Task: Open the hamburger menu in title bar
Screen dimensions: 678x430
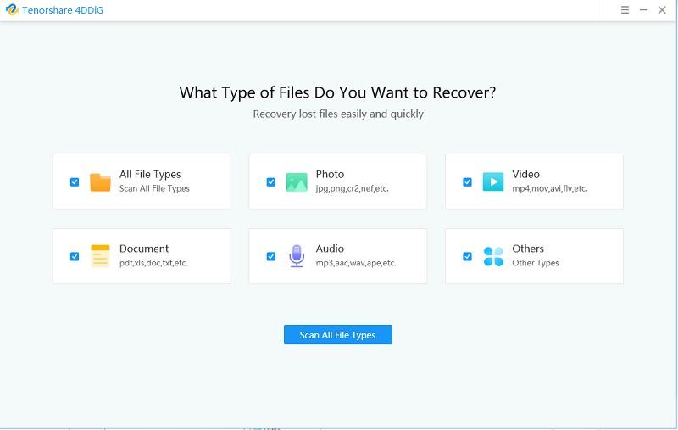Action: click(625, 10)
